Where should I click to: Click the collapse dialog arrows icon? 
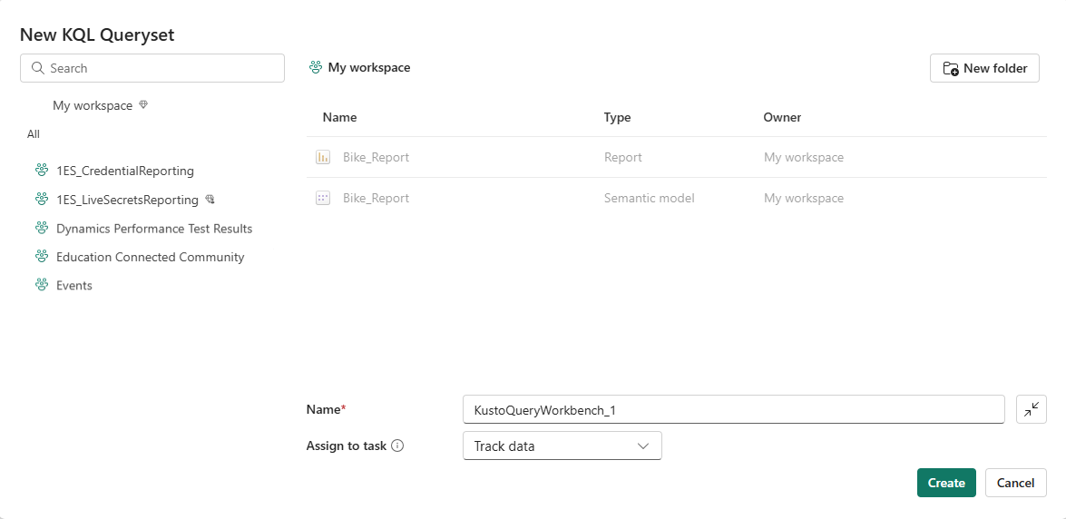[1032, 409]
